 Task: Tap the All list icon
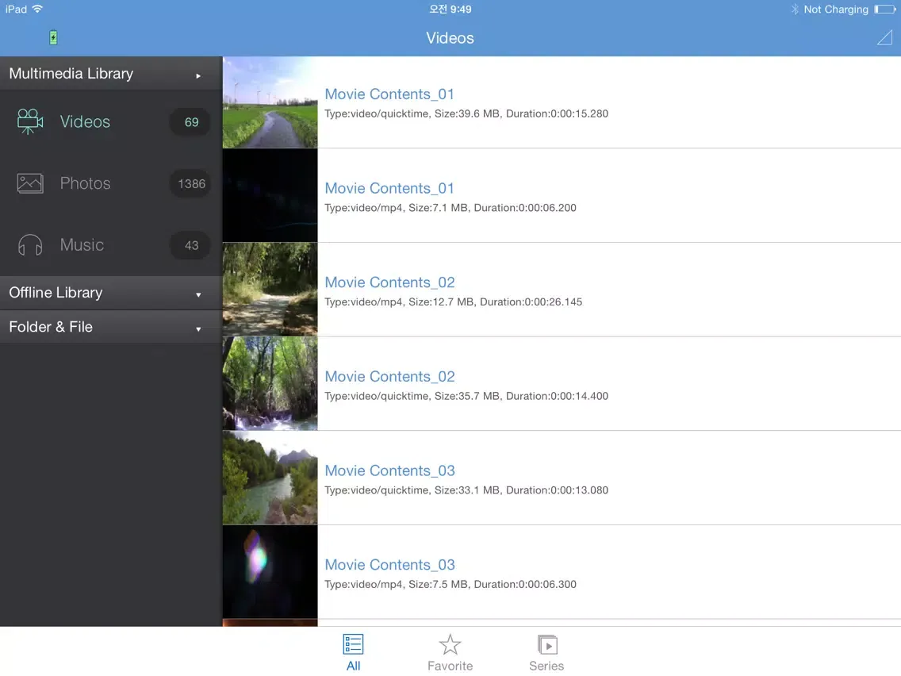353,643
